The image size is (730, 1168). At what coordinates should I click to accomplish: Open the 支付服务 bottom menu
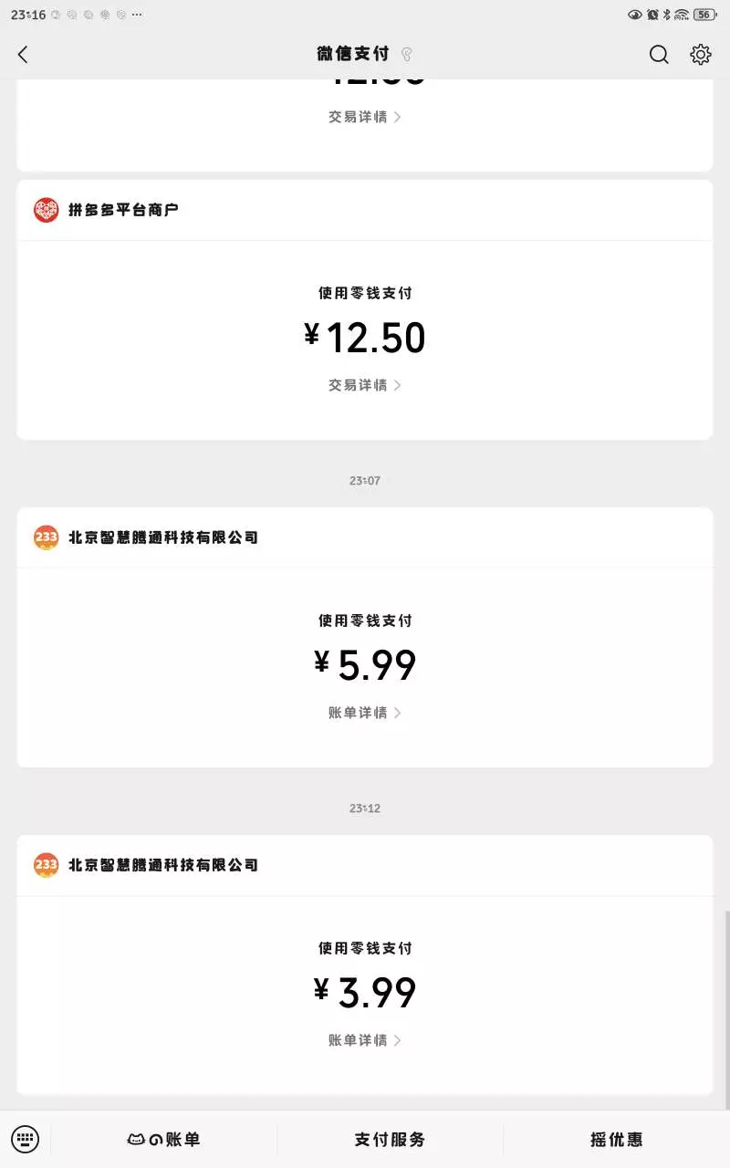pyautogui.click(x=390, y=1139)
